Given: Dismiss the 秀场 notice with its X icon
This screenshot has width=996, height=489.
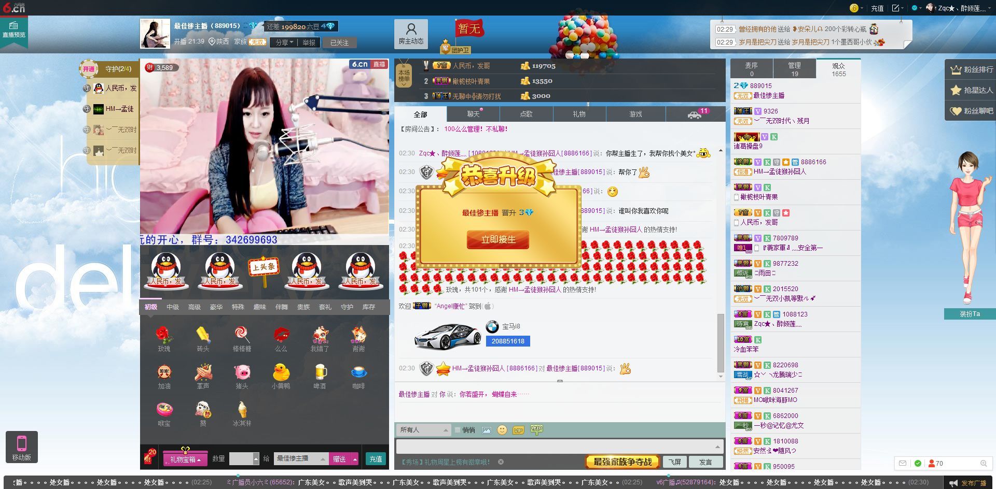Looking at the screenshot, I should (x=501, y=462).
